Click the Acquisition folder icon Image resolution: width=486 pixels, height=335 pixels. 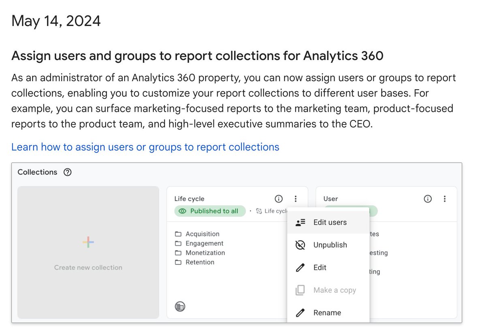(x=178, y=234)
